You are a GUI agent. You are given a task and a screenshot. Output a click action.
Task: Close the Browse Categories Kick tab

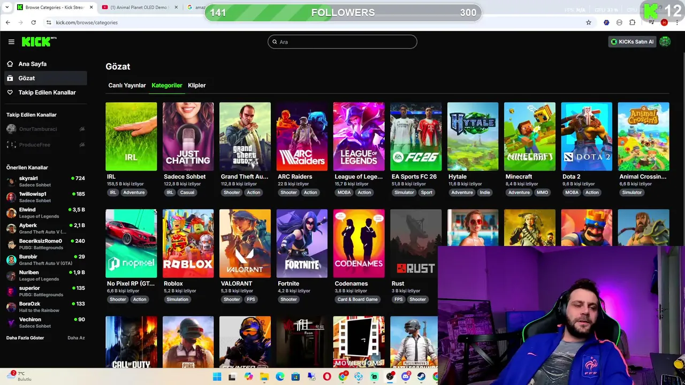91,7
